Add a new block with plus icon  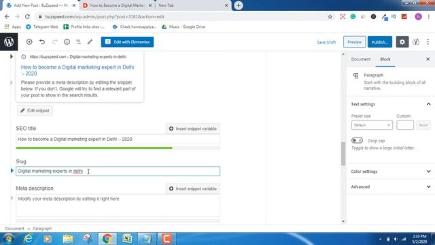(x=29, y=42)
